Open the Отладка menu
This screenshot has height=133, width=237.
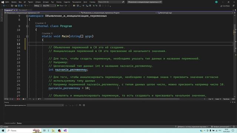(x=46, y=2)
